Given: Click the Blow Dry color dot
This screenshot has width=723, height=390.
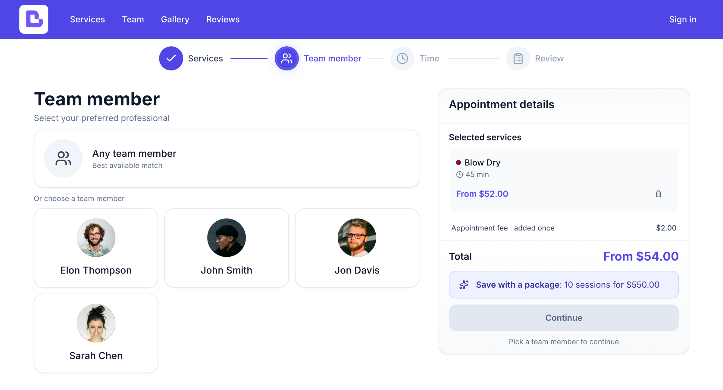Looking at the screenshot, I should 459,162.
